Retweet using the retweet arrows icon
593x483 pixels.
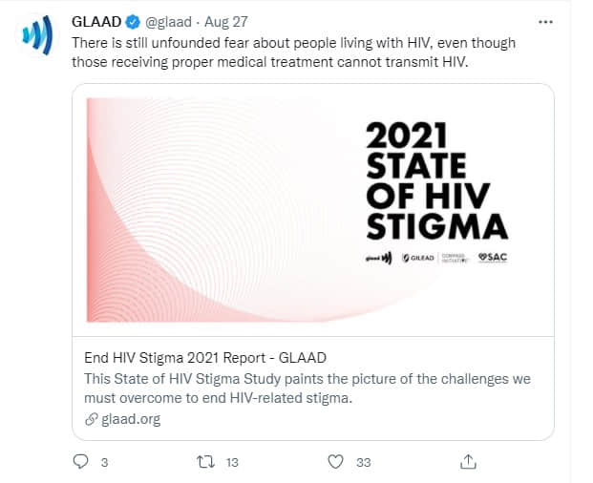tap(205, 462)
